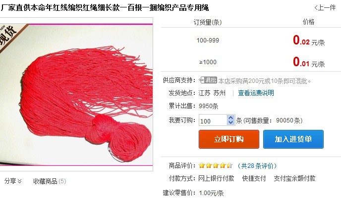
Task: Click 网上银行付款 payment option
Action: pos(216,179)
